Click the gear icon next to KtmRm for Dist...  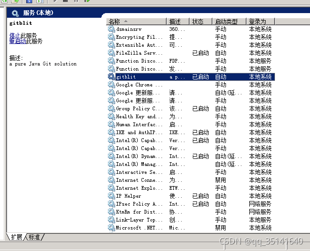tap(111, 212)
